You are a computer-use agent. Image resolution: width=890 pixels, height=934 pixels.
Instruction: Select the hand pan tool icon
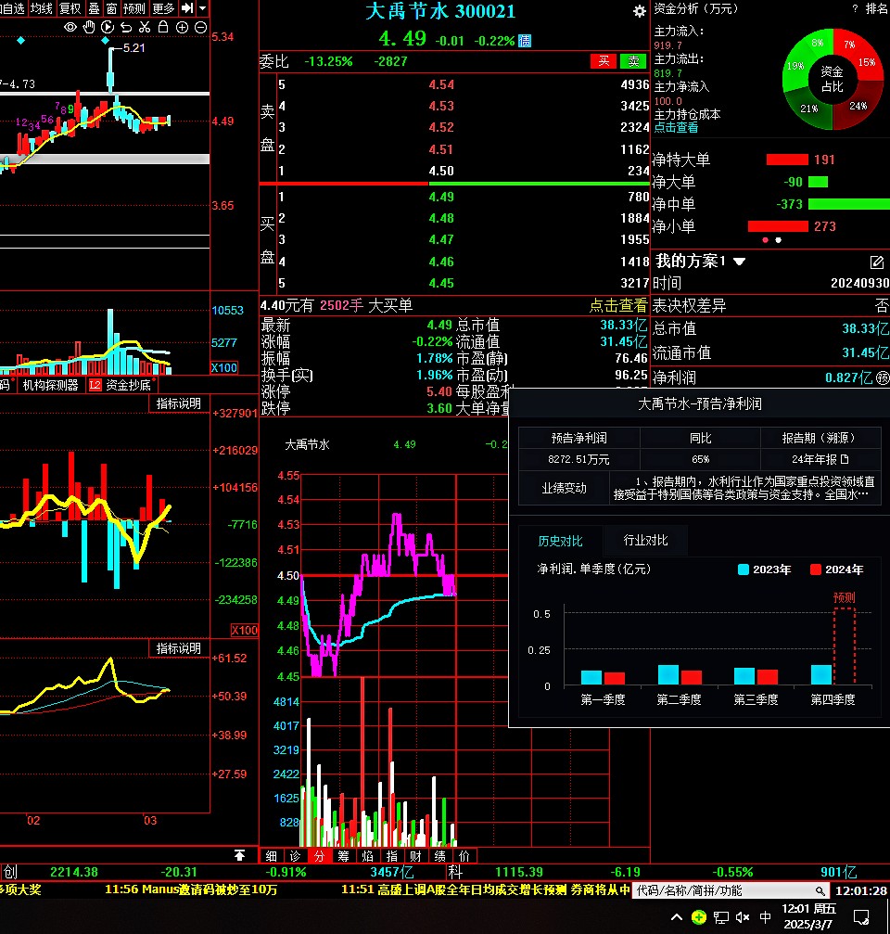point(89,28)
